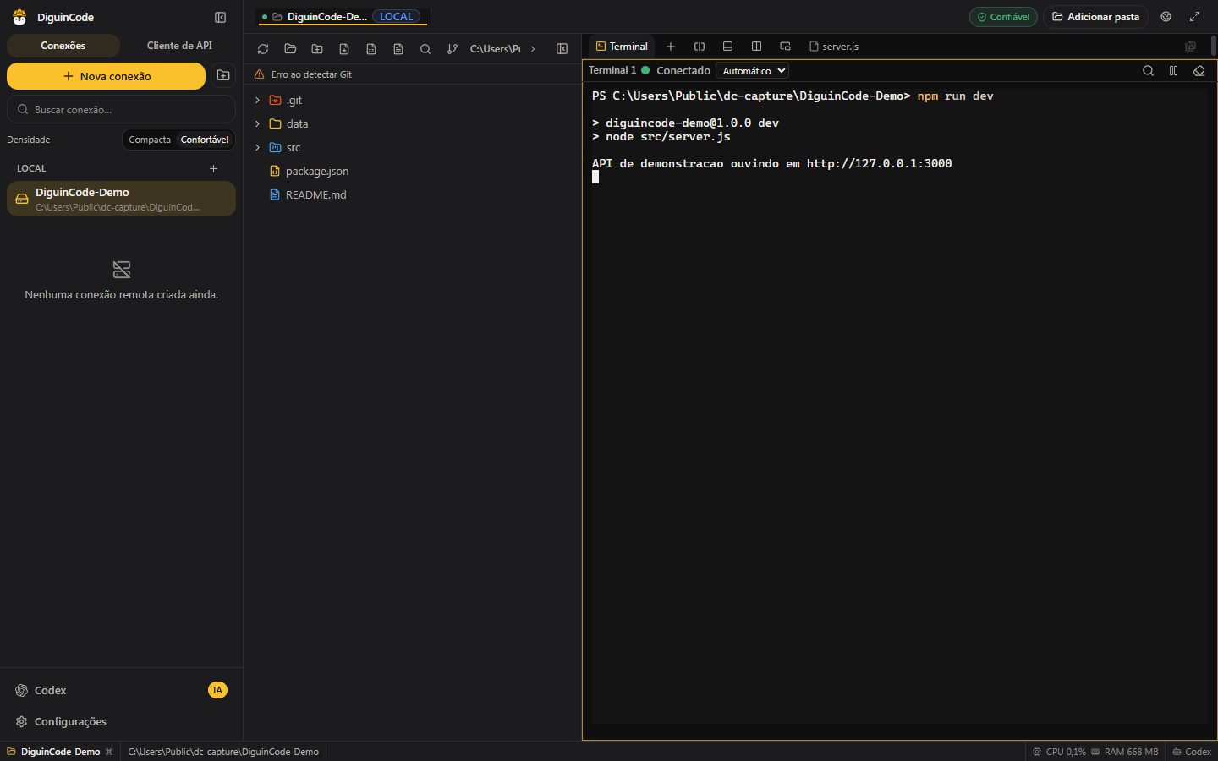Click the project path in status bar
The width and height of the screenshot is (1218, 761).
coord(223,752)
